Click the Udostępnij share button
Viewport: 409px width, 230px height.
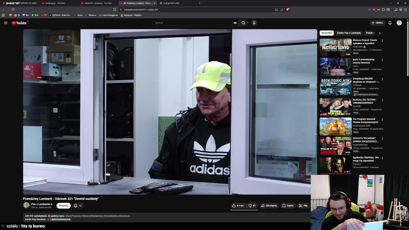pos(269,206)
